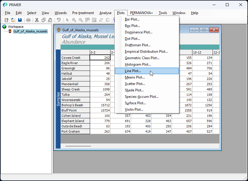
Task: Maximize the Gulf_of_Alaska_mussels data window
Action: pyautogui.click(x=204, y=30)
